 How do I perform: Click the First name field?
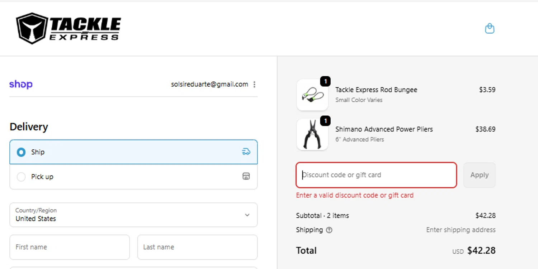click(x=70, y=247)
